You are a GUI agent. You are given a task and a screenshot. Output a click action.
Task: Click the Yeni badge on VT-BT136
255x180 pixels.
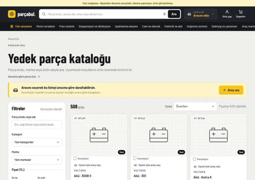point(241,152)
